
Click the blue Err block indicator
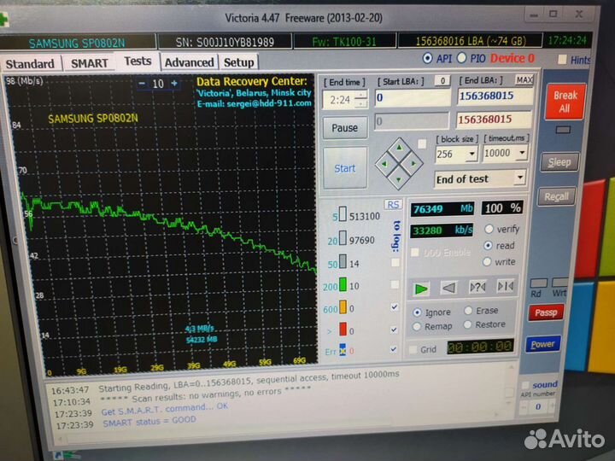click(343, 350)
